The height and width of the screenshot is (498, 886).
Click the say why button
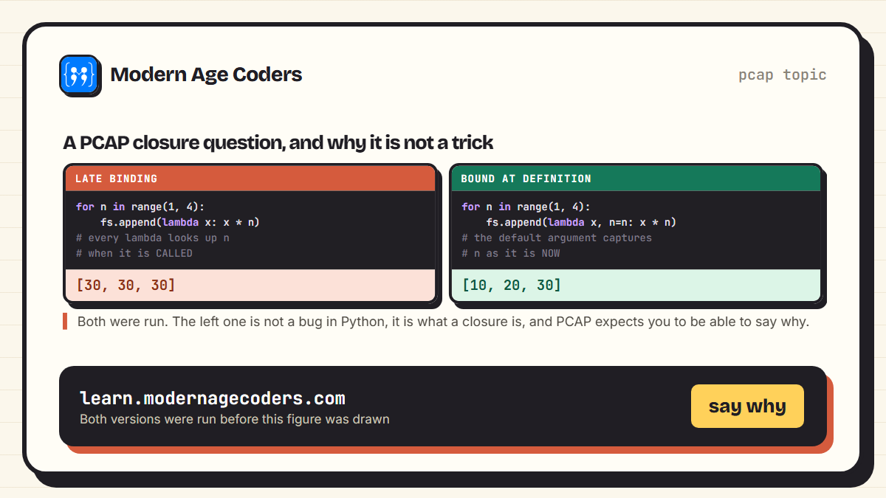pos(747,406)
